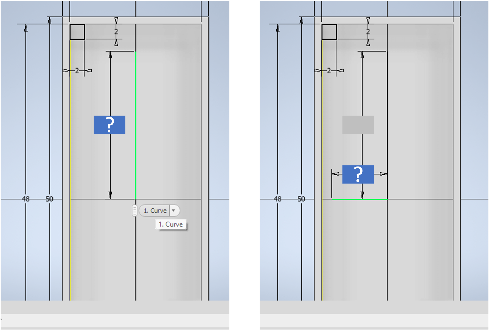Select the vertical 2 dimension in left sketch view

point(116,32)
